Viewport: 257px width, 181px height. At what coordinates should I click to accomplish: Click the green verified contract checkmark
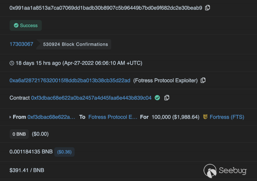point(157,98)
